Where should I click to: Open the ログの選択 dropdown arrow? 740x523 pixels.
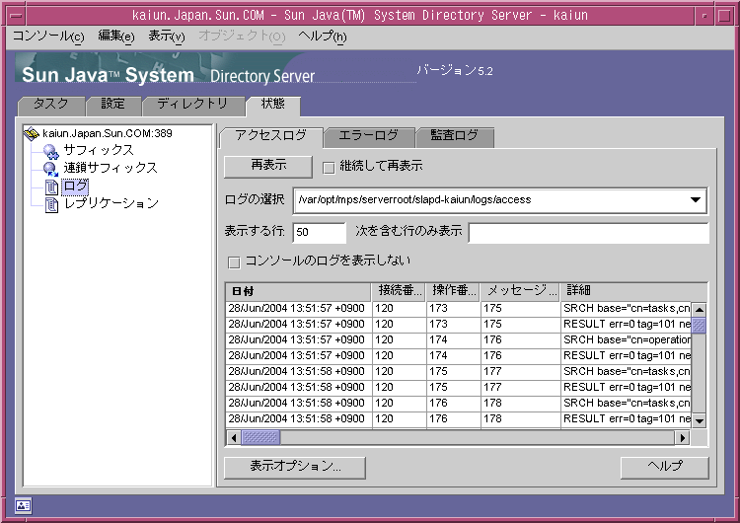(x=696, y=199)
